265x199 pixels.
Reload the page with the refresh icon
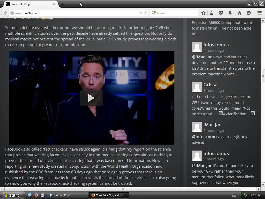pos(145,13)
